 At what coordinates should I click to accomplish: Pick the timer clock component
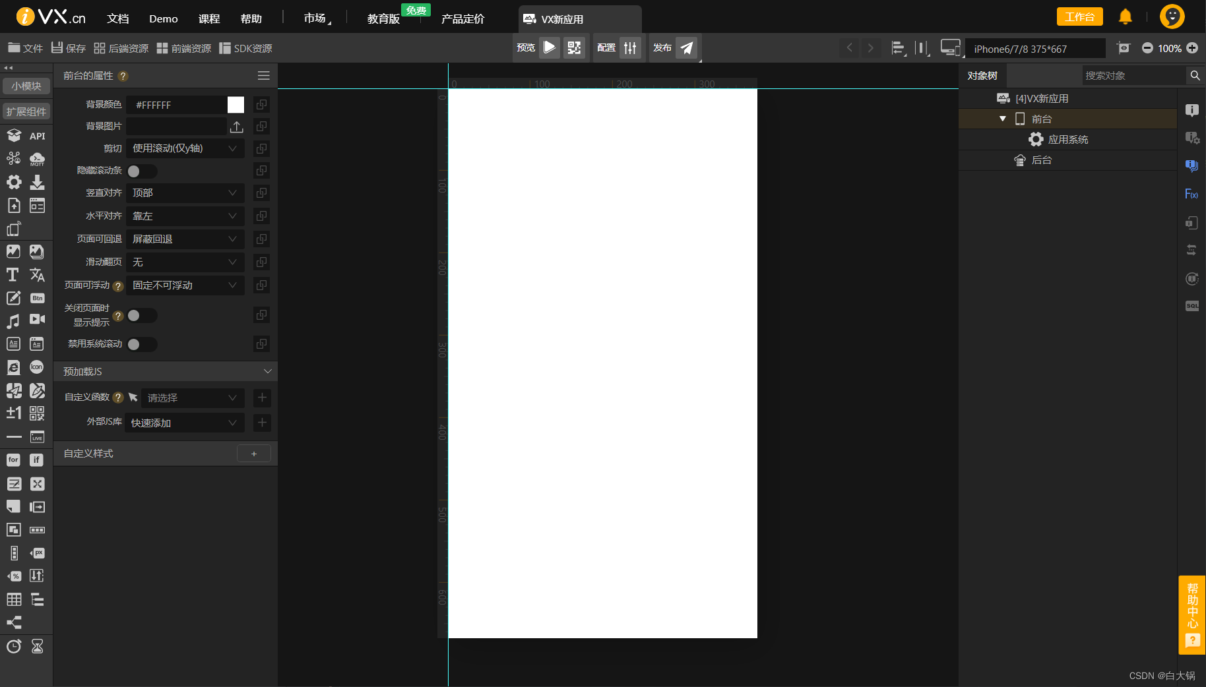click(x=13, y=646)
